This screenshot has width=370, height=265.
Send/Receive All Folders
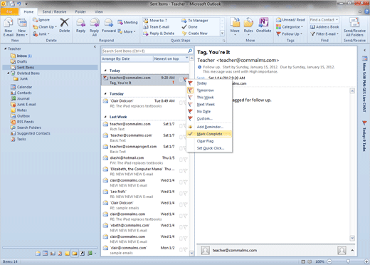(354, 27)
